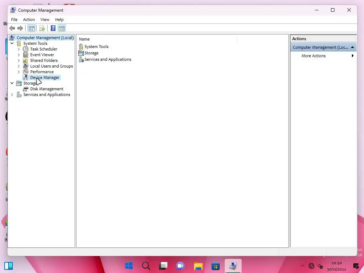Open the View menu
Viewport: 364px width, 273px height.
click(x=45, y=20)
